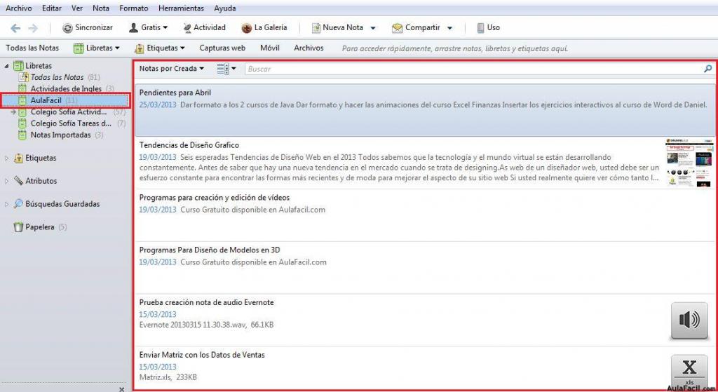Click the Archivos shortcut
Image resolution: width=718 pixels, height=392 pixels.
[x=309, y=48]
